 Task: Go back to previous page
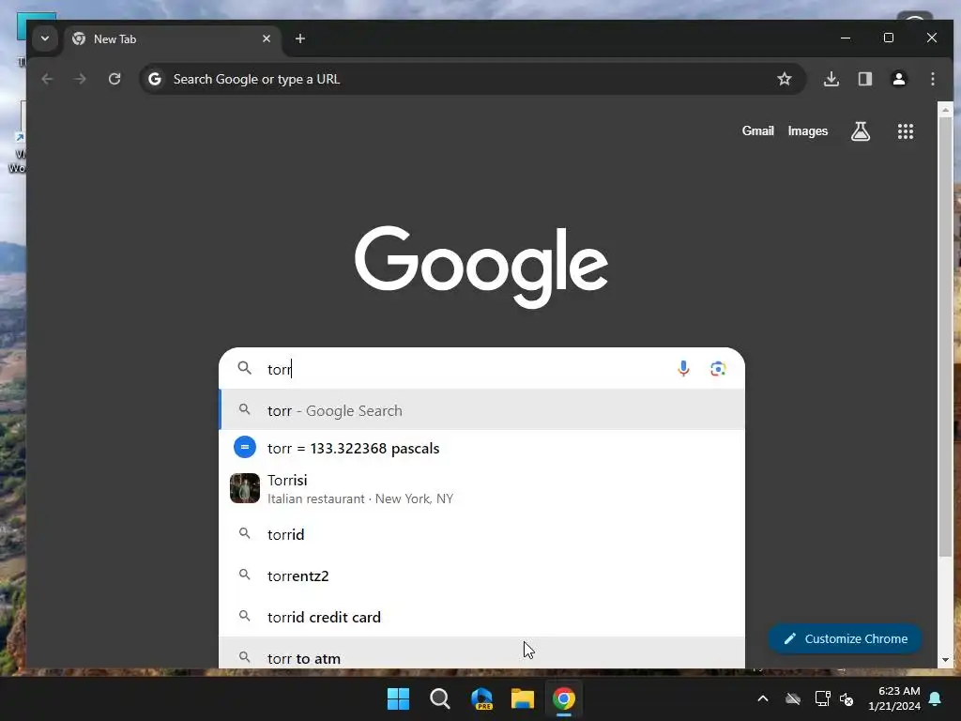pyautogui.click(x=47, y=79)
